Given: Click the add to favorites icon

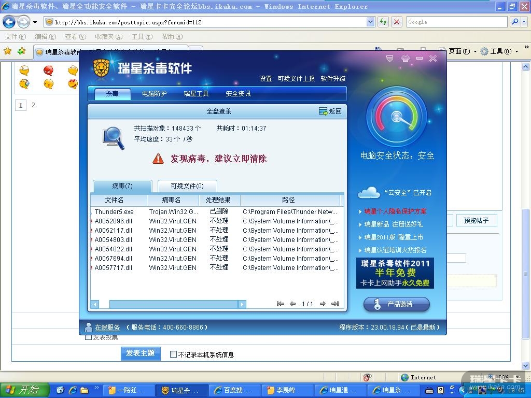Looking at the screenshot, I should click(21, 51).
